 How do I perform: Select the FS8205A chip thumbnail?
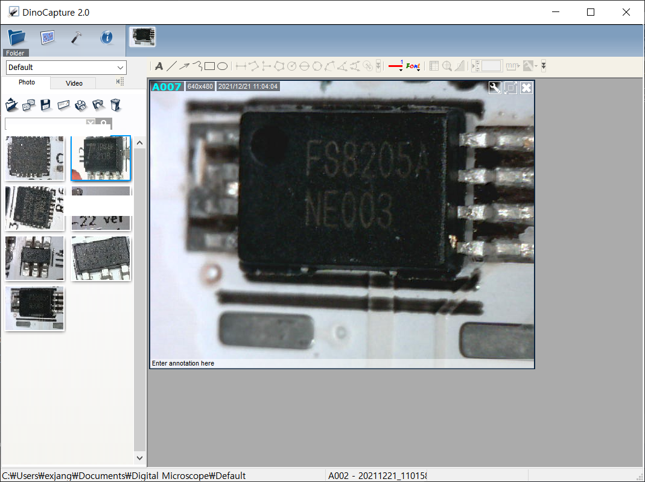click(35, 308)
